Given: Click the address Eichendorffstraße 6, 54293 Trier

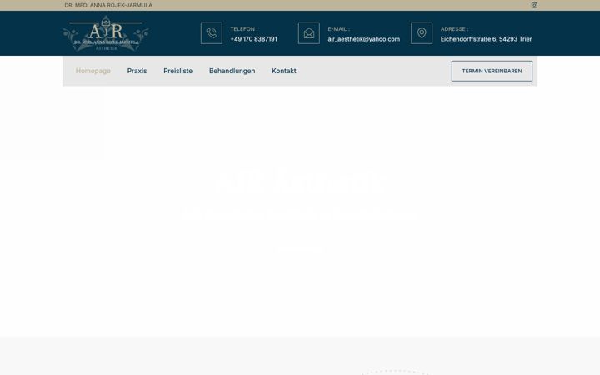Looking at the screenshot, I should point(486,39).
